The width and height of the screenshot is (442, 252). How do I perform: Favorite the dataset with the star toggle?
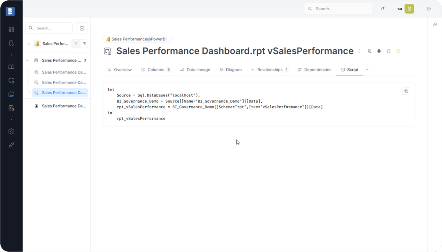point(398,51)
